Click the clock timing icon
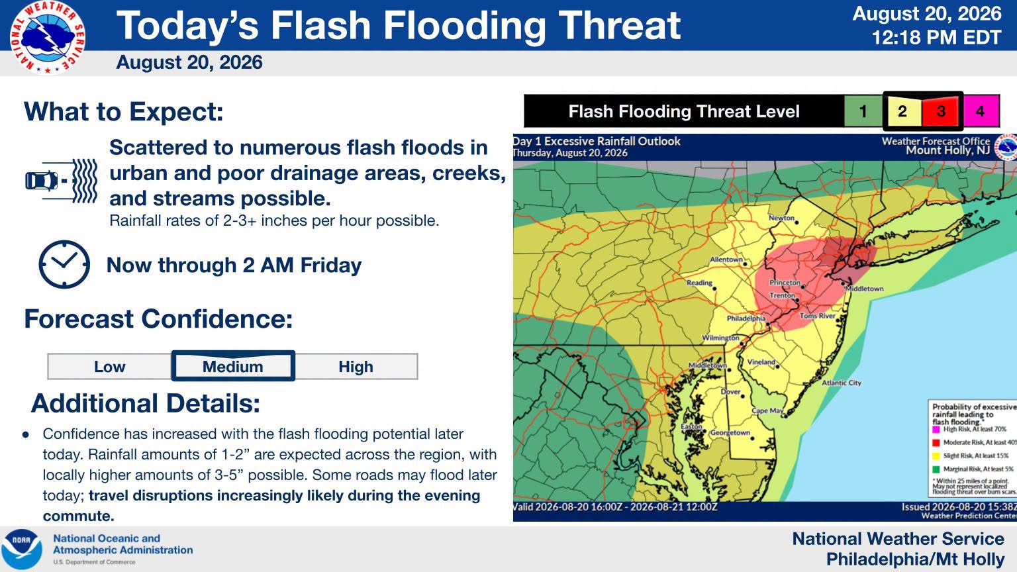This screenshot has height=572, width=1017. tap(64, 264)
